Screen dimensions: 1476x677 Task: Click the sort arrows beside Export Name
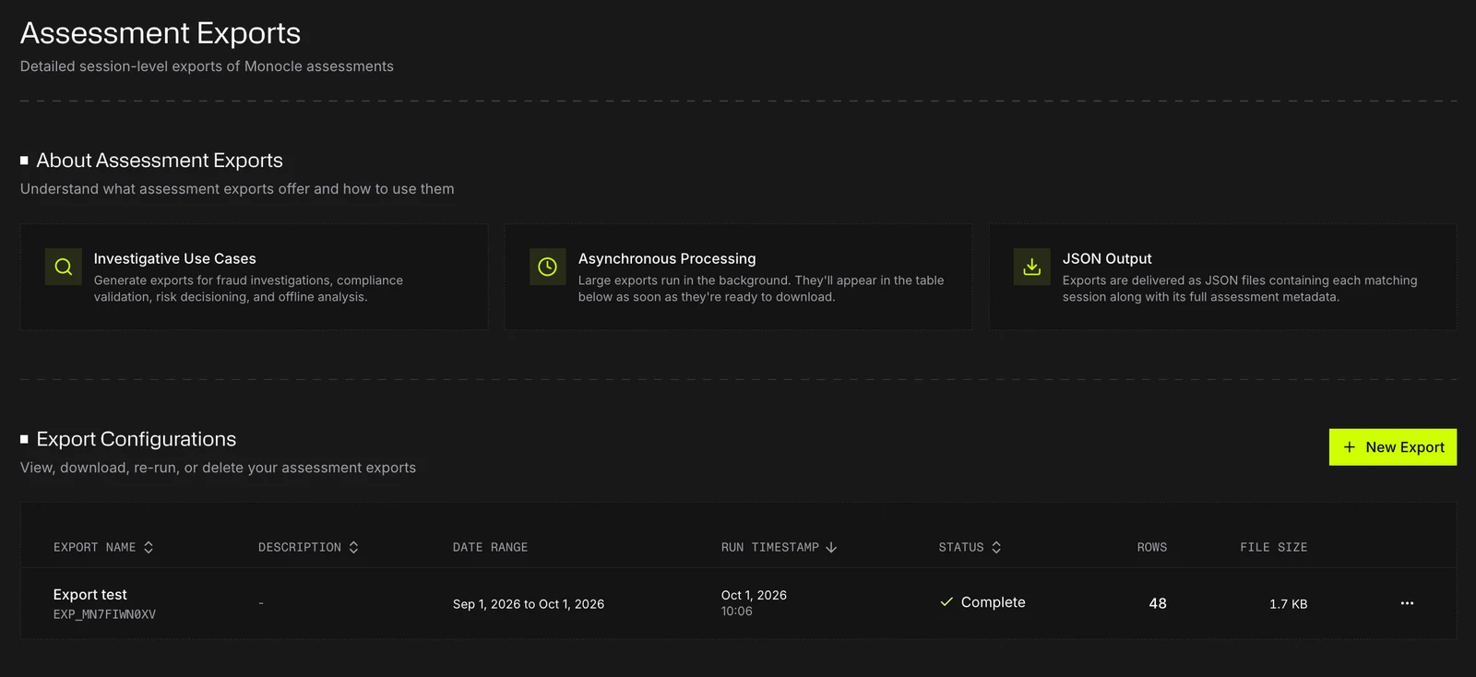click(149, 548)
